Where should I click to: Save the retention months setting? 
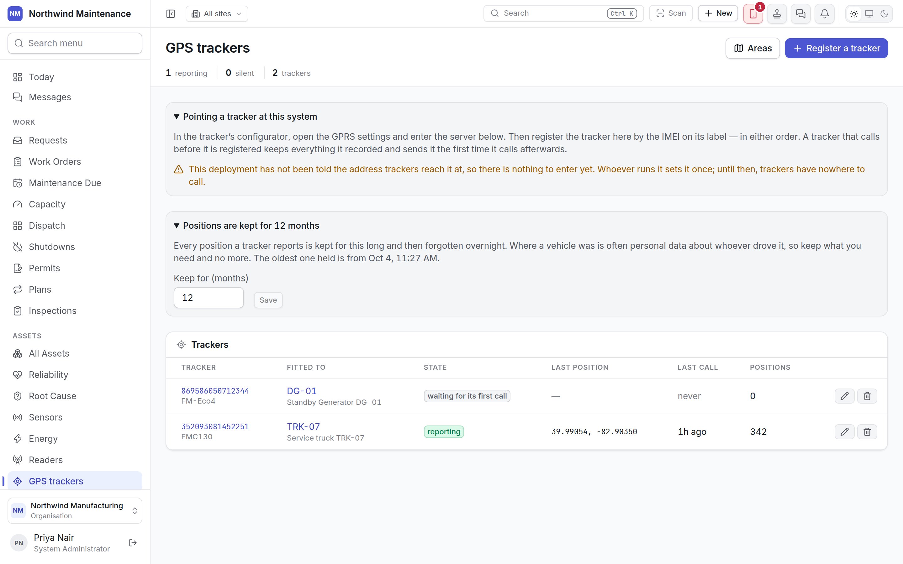point(268,300)
